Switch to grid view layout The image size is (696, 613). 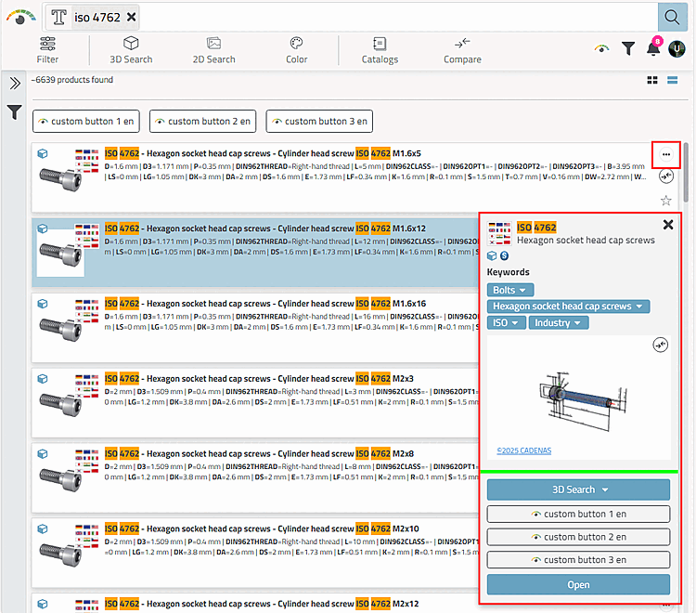pos(652,80)
